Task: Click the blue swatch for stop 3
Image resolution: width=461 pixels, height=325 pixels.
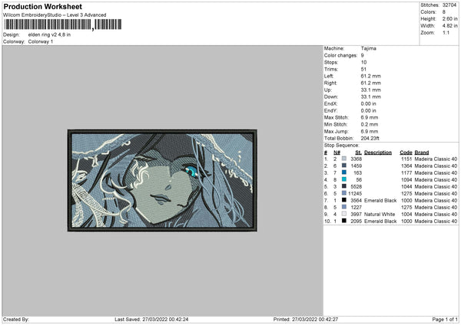Action: [x=344, y=172]
